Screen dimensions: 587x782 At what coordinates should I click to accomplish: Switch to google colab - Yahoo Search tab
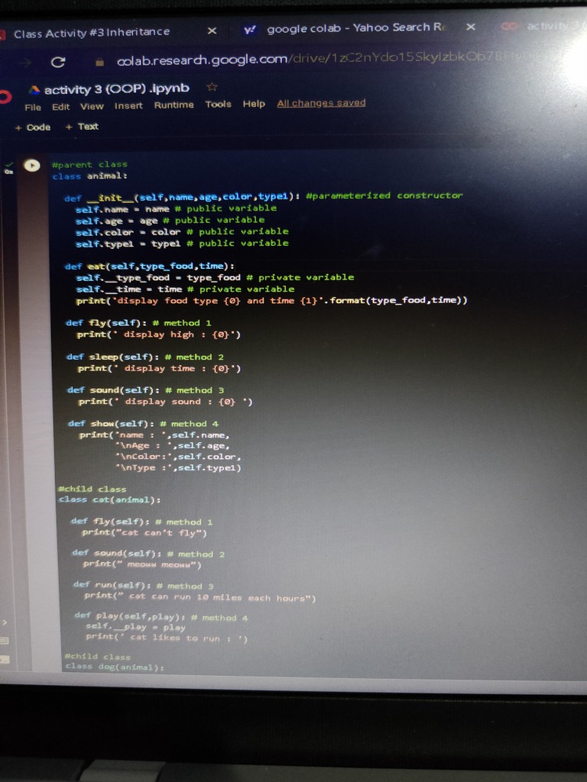(x=355, y=28)
